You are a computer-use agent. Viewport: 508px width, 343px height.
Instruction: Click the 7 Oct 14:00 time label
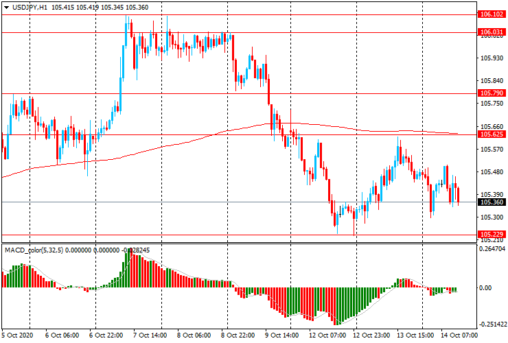click(150, 335)
